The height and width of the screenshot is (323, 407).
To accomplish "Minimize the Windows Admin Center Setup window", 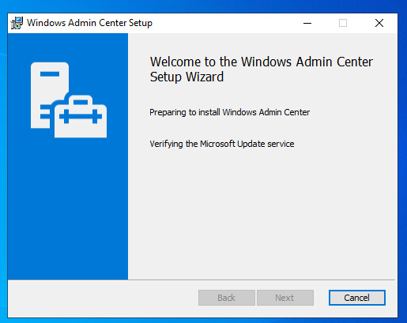I will coord(307,23).
